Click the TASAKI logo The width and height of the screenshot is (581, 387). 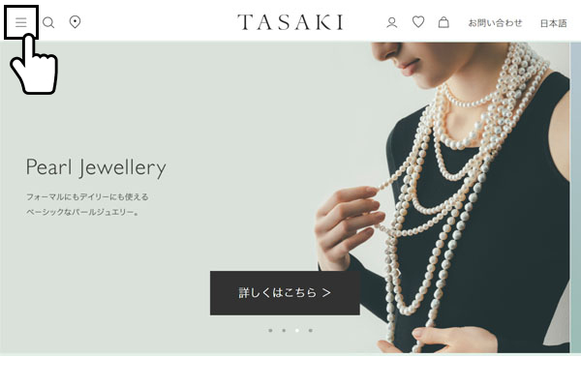(290, 22)
